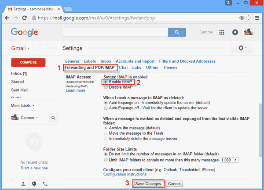
Task: Select Move the message to the Trash
Action: [x=106, y=133]
